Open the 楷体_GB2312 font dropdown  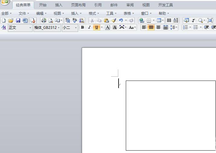59,28
